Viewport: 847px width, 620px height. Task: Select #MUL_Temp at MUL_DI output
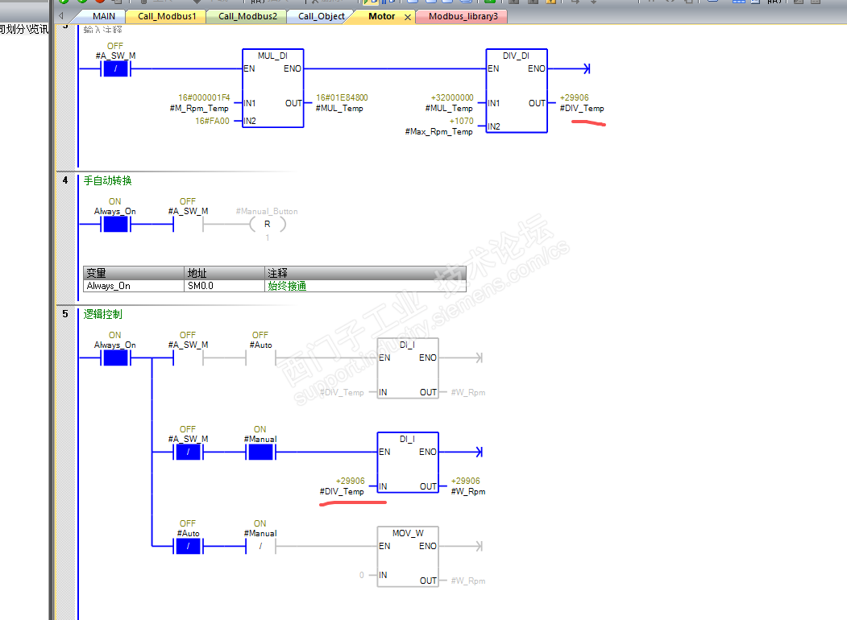click(x=339, y=109)
